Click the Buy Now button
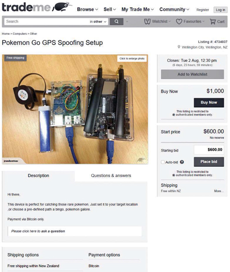 [x=209, y=103]
